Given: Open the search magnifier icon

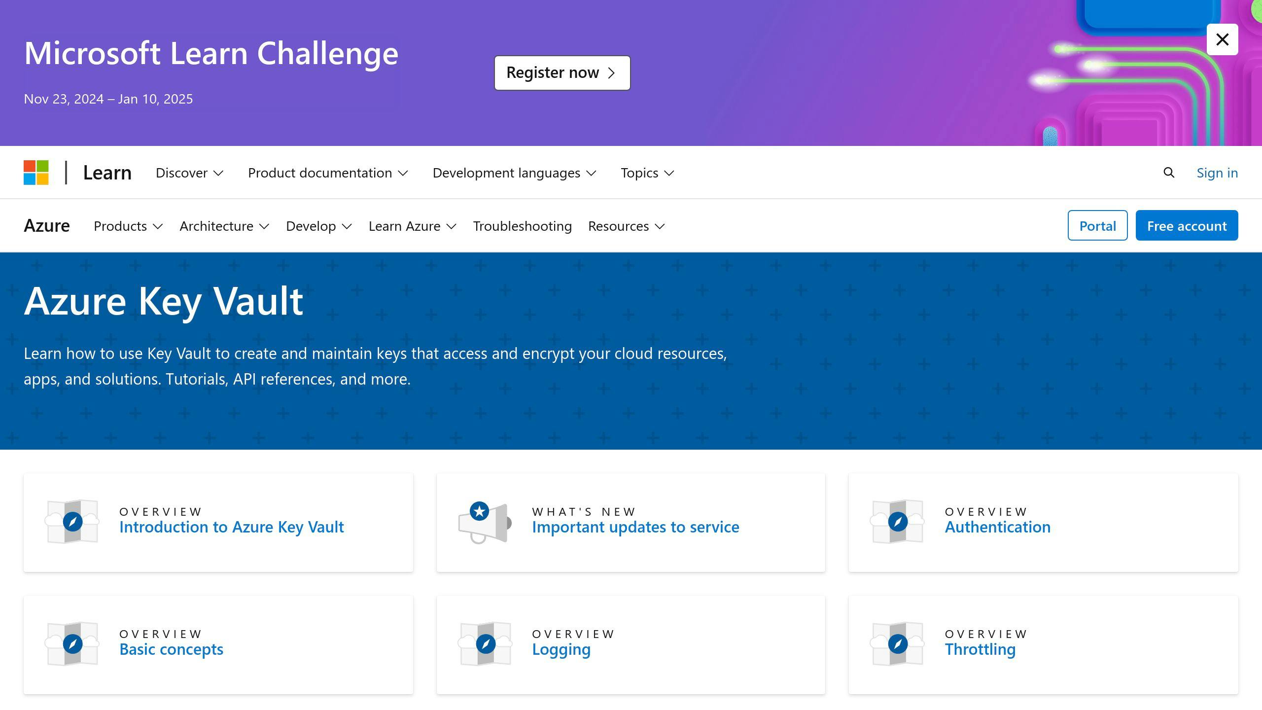Looking at the screenshot, I should (1169, 173).
